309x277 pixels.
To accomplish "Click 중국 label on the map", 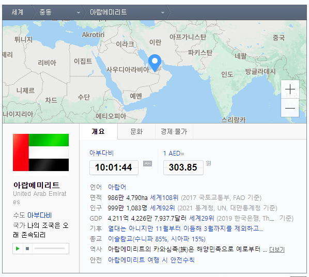I will point(279,38).
